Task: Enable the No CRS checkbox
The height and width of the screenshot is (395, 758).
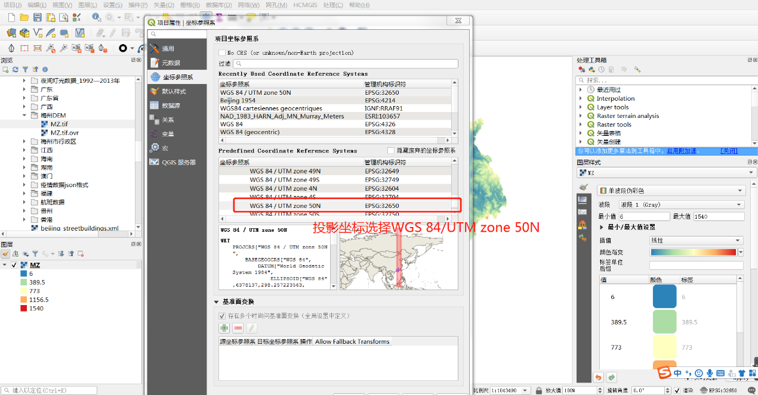Action: (222, 53)
